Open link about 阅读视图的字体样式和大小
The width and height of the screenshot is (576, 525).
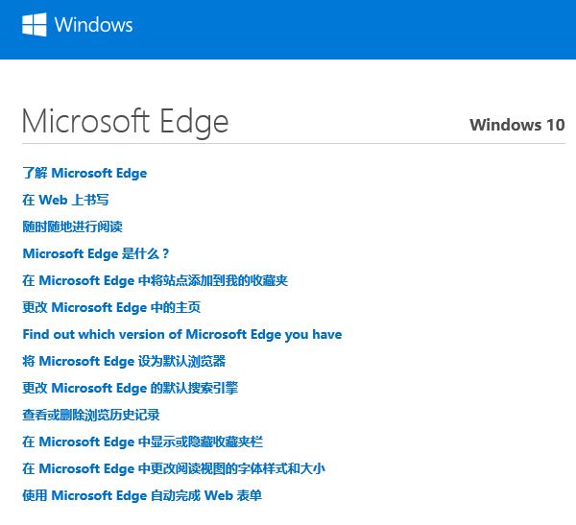(x=174, y=468)
